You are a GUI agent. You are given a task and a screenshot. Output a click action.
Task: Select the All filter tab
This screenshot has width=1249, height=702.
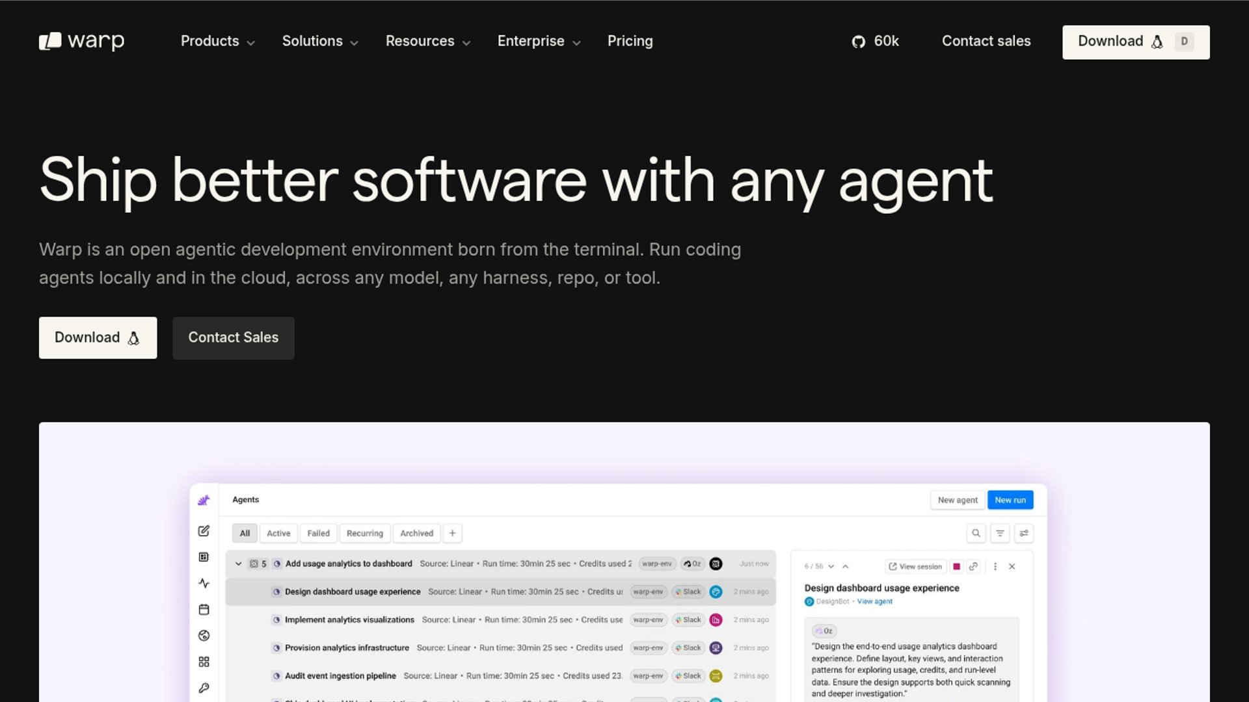(245, 533)
